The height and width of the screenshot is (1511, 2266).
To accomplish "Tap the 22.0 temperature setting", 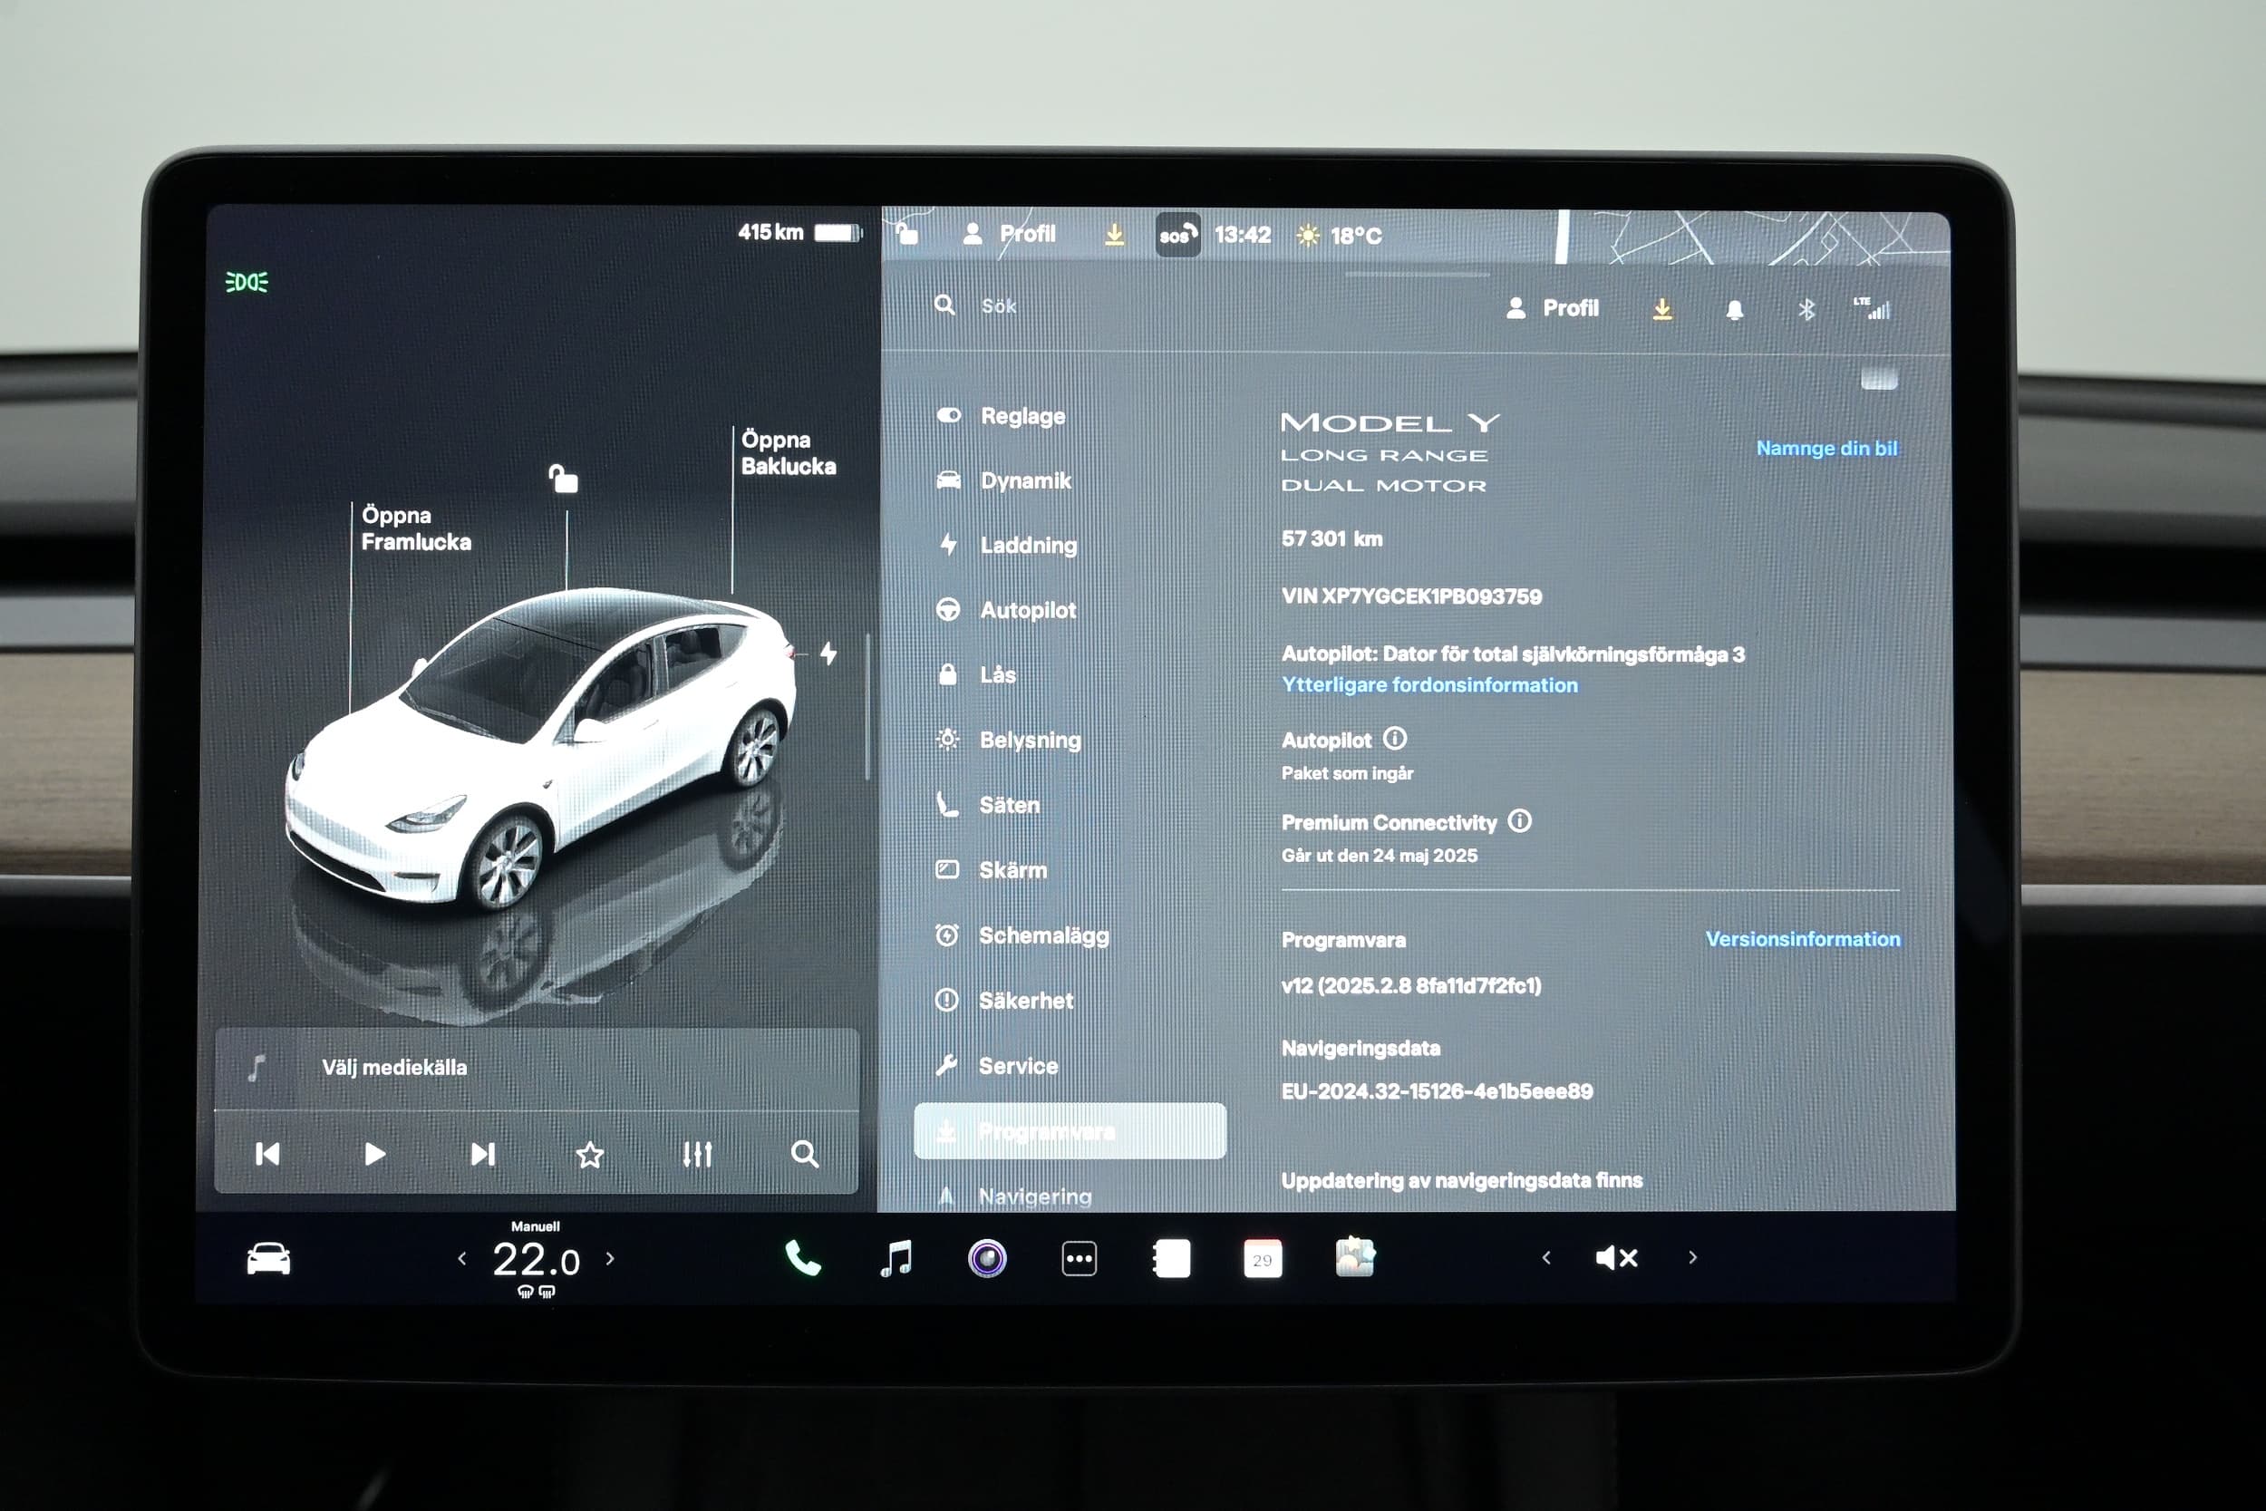I will (536, 1261).
